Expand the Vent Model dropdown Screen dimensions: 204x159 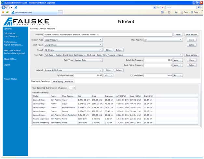(73, 45)
